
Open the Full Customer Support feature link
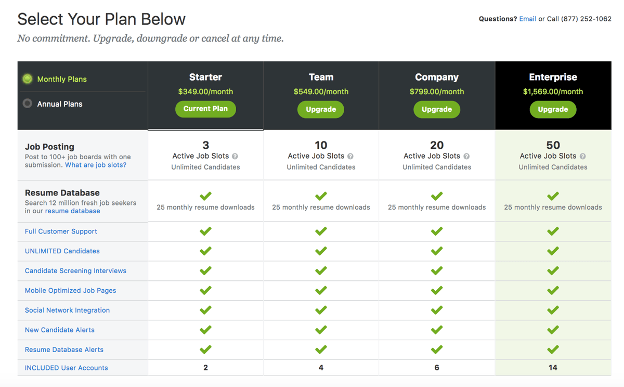point(61,231)
